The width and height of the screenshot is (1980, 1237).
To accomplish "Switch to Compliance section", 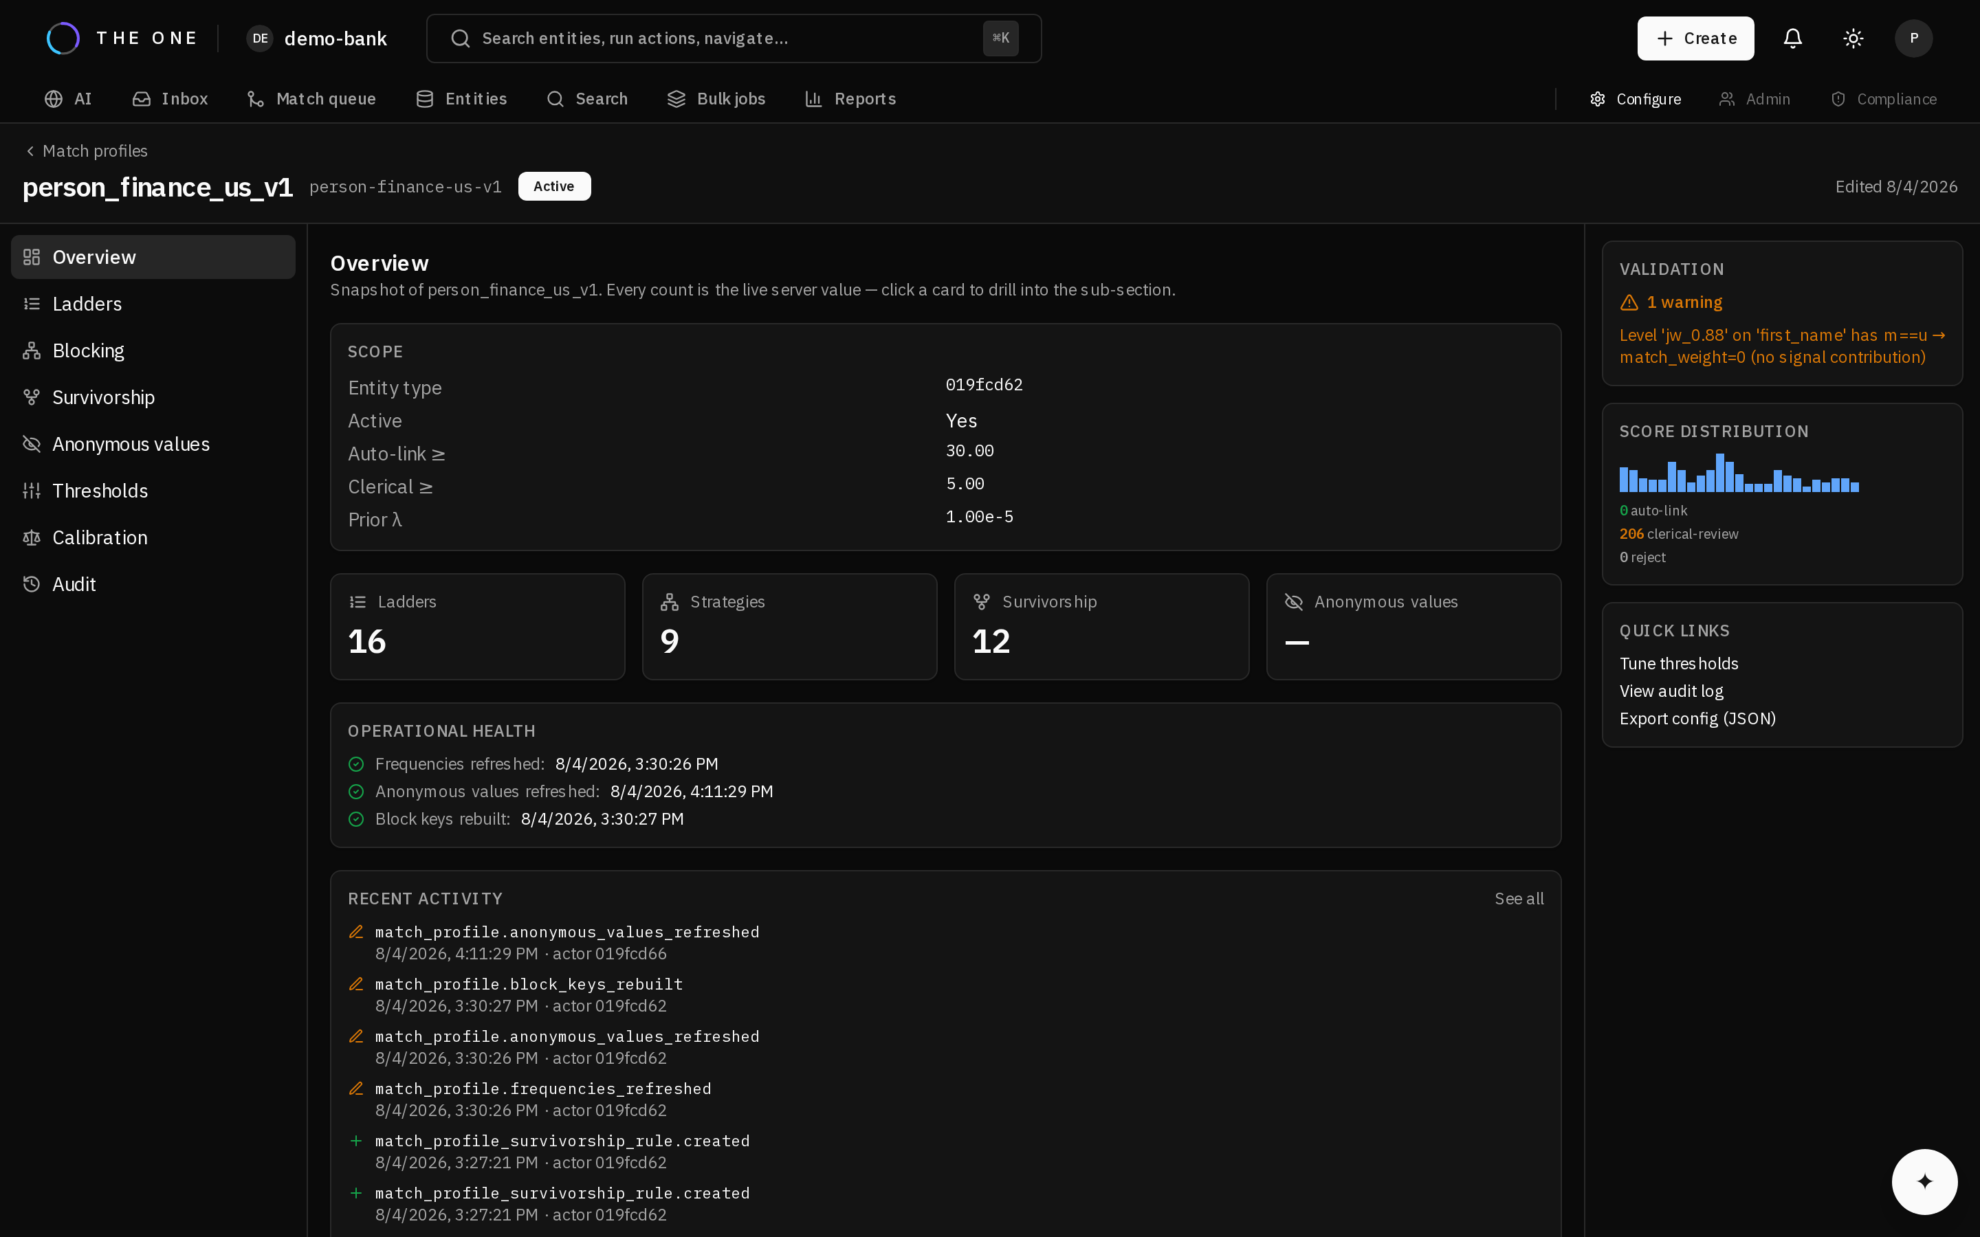I will 1884,99.
